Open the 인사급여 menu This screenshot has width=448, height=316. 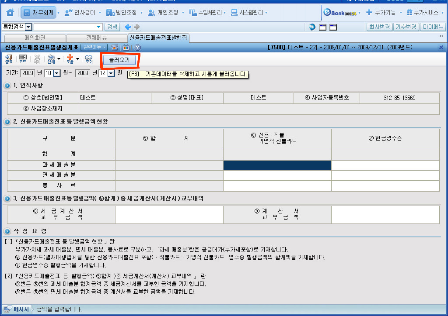pyautogui.click(x=80, y=13)
